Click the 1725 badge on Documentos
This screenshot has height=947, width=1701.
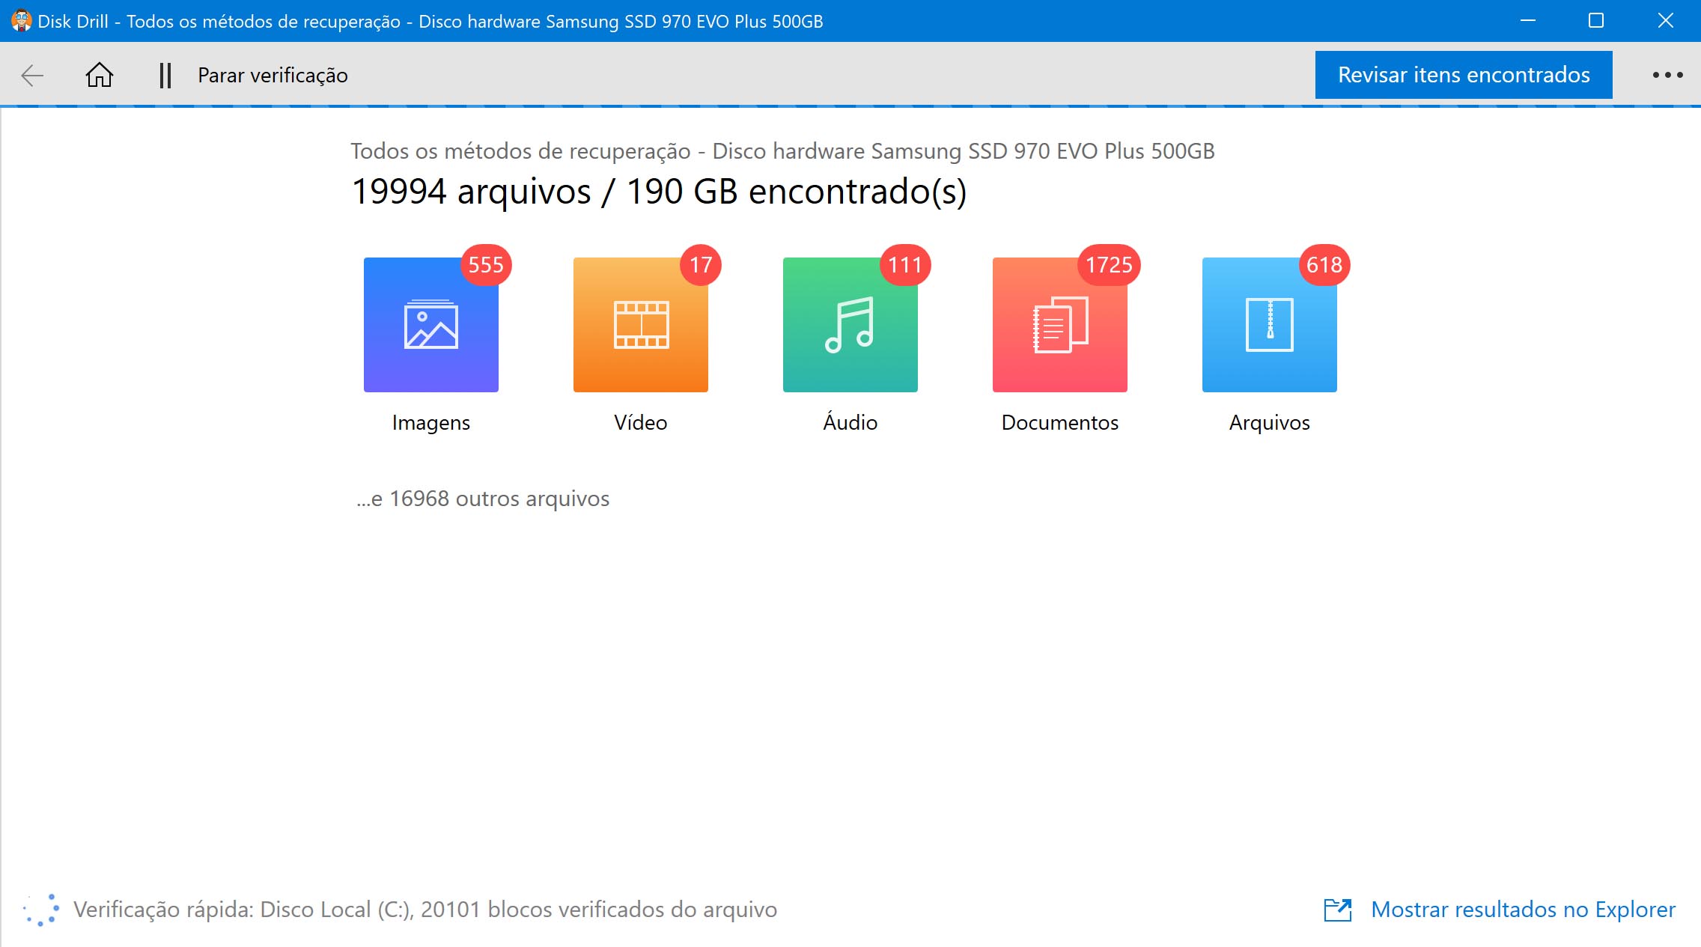pyautogui.click(x=1109, y=265)
